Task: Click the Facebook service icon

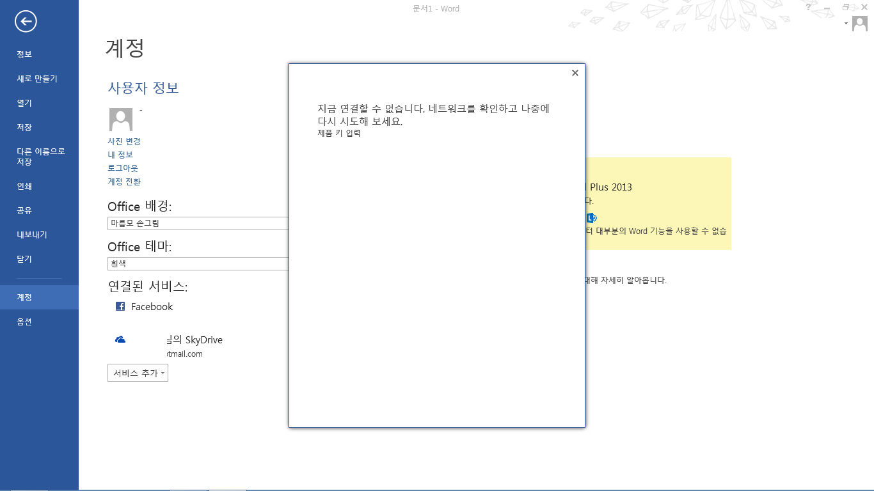Action: 120,306
